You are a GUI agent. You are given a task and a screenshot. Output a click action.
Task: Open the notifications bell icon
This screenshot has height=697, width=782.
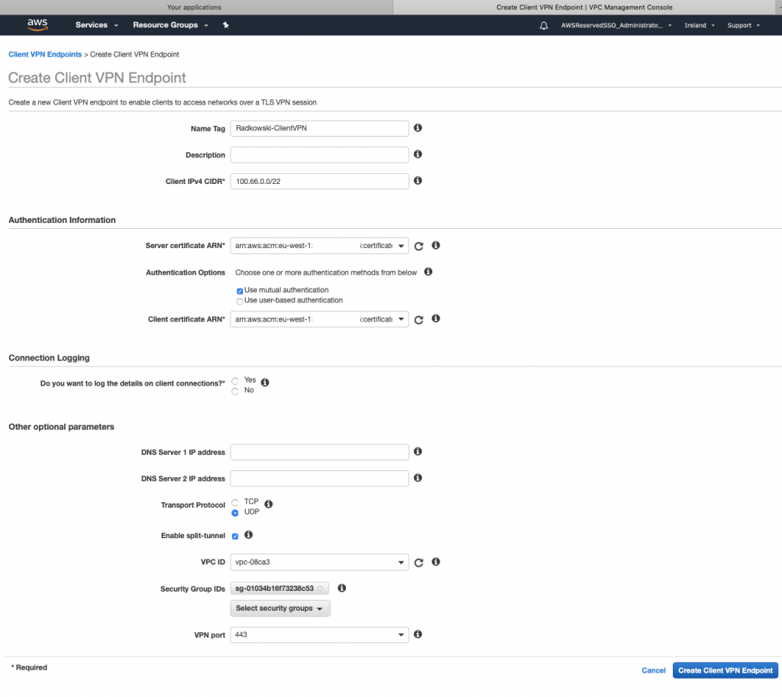pos(544,25)
